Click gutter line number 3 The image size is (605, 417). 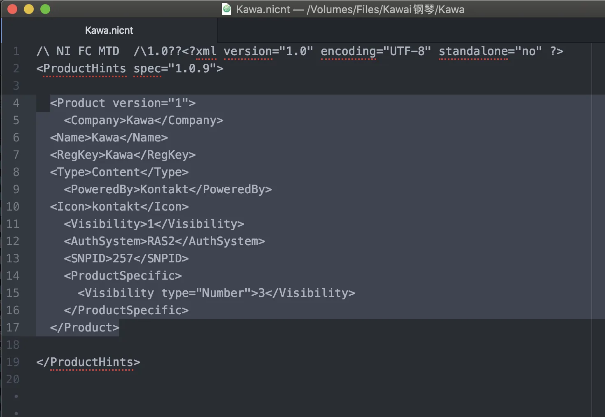[16, 86]
